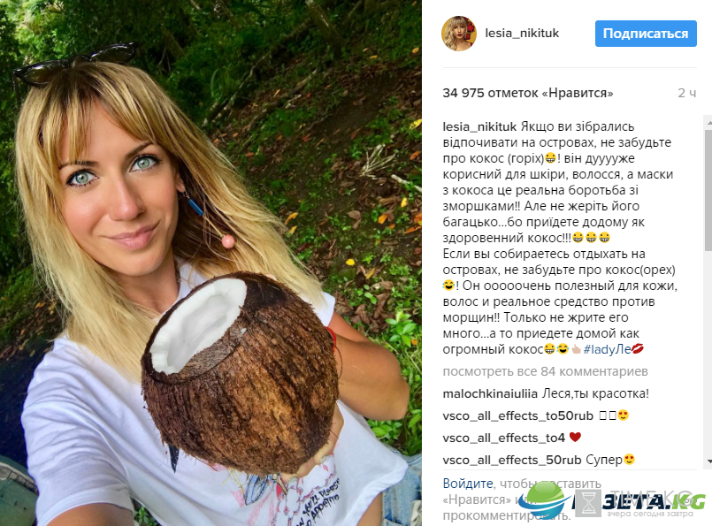View all 84 comments link

(545, 371)
